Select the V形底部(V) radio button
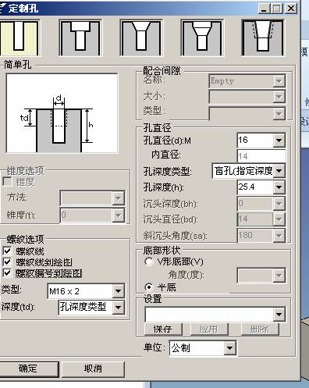Viewport: 309px width, 388px height. click(149, 262)
